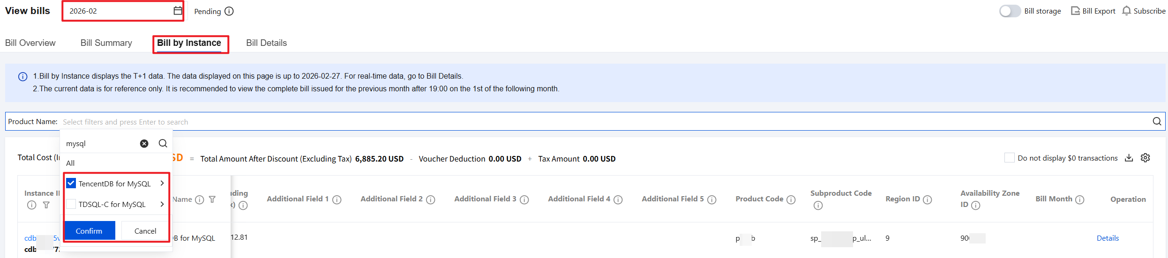The image size is (1168, 258).
Task: Expand TDSQL-C for MySQL submenu arrow
Action: coord(162,204)
